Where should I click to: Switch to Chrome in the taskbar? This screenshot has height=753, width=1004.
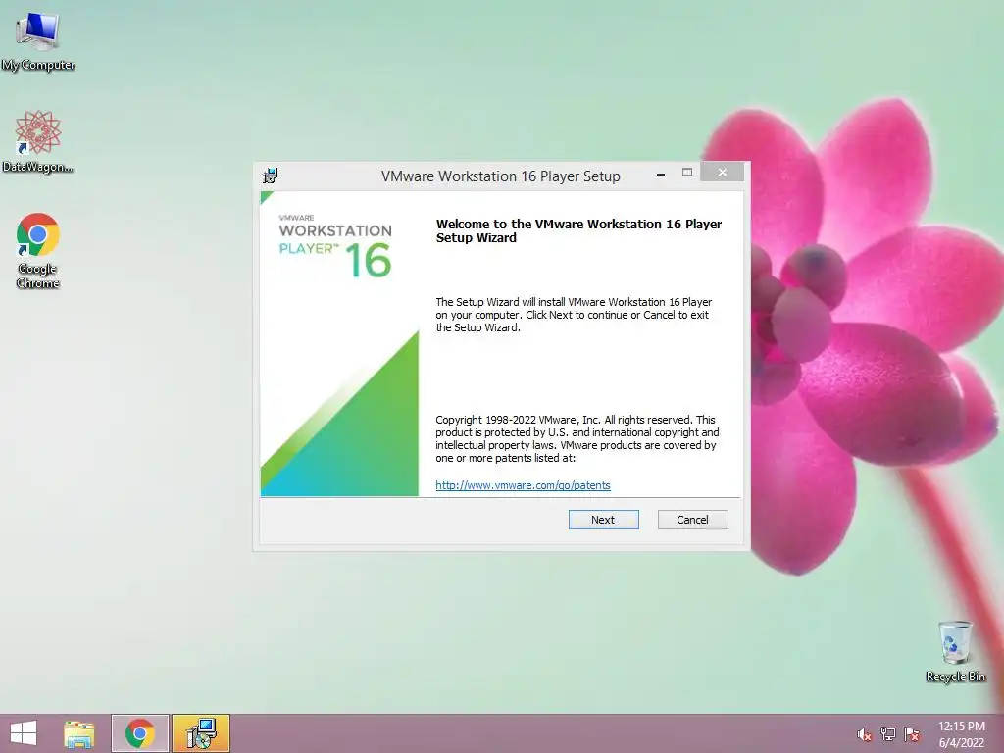click(x=139, y=733)
